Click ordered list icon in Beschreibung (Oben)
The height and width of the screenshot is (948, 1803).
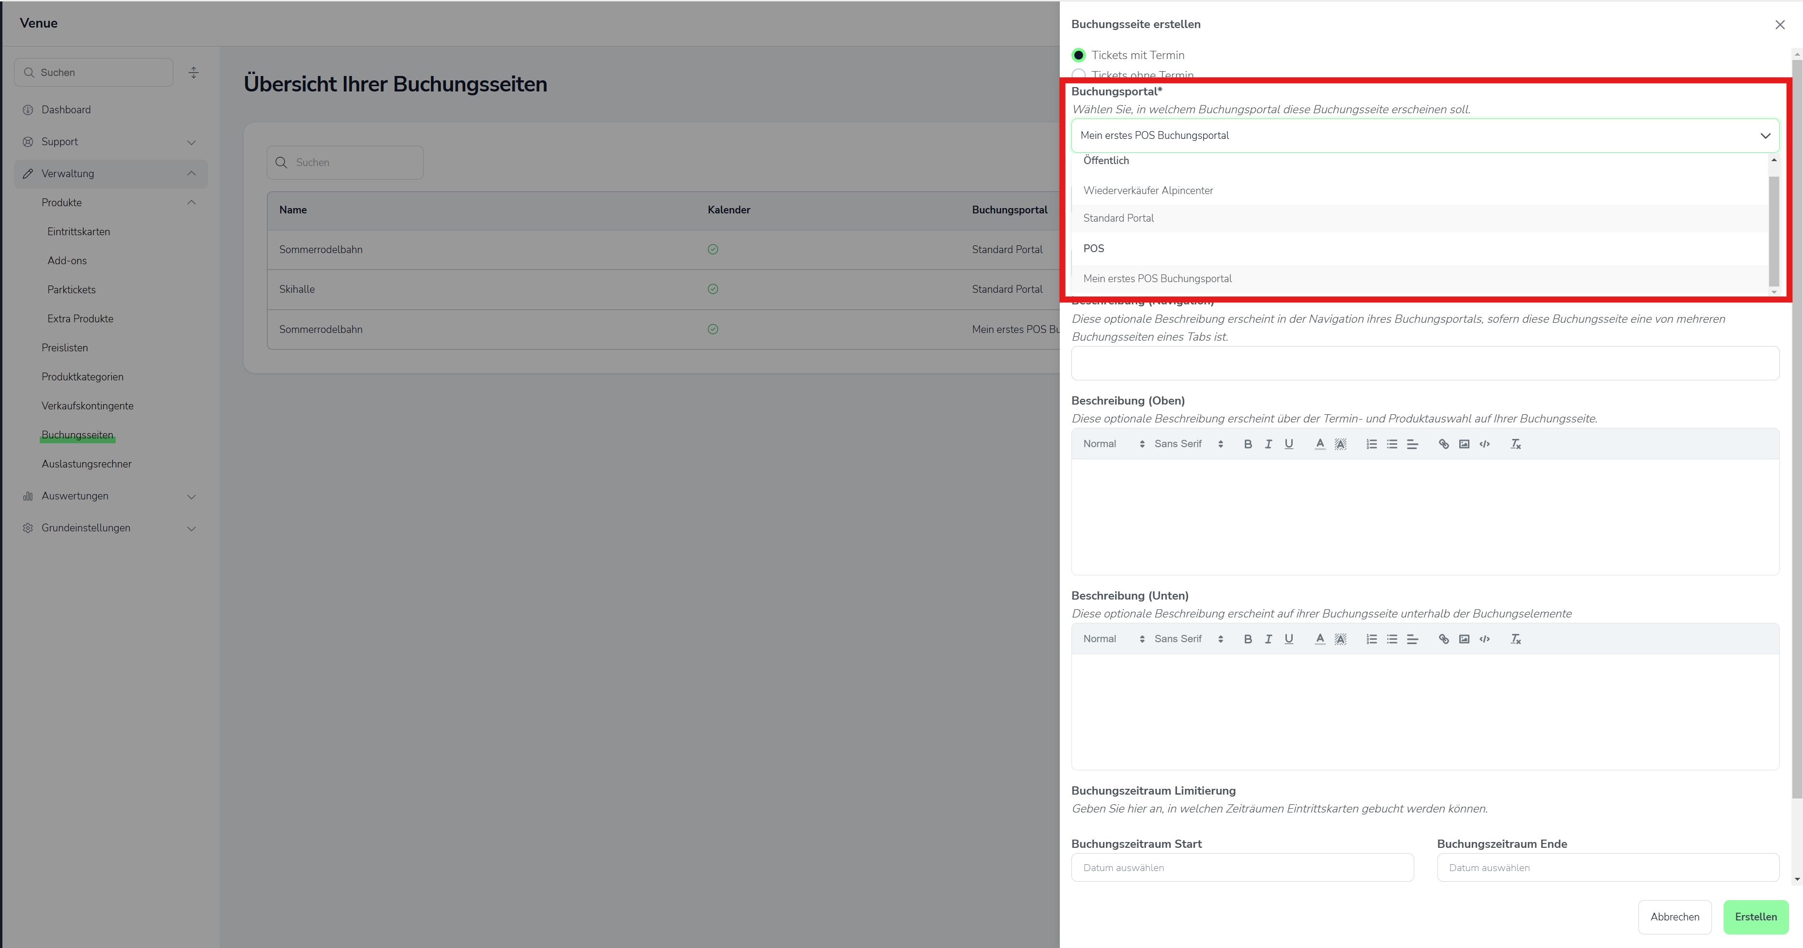(1371, 444)
